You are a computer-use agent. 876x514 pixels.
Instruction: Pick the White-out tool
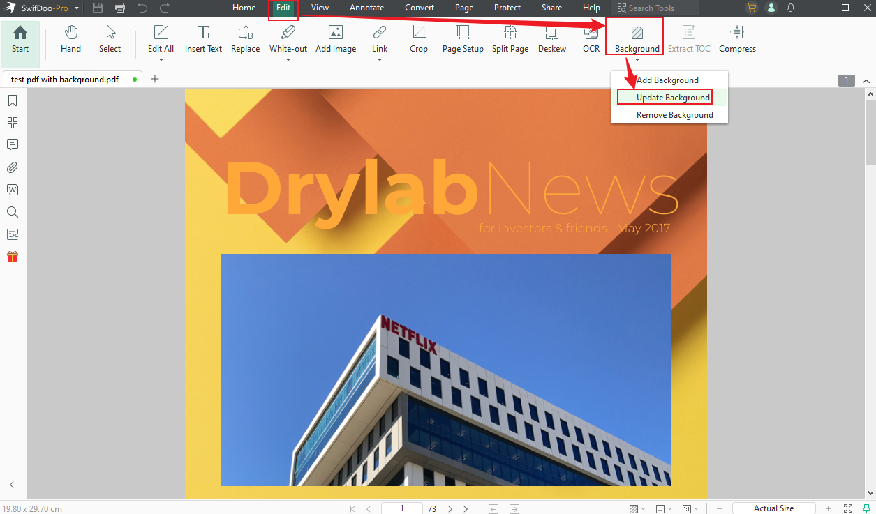coord(288,40)
